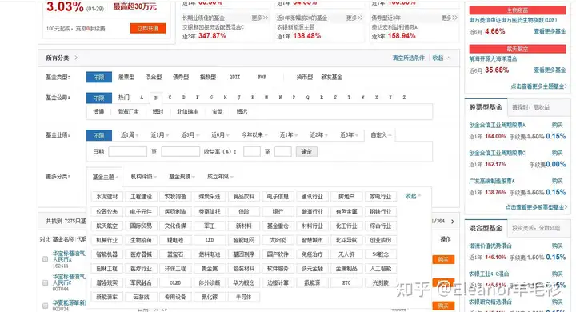This screenshot has width=576, height=312.
Task: Switch to the 股票型基金 sidebar tab
Action: click(486, 107)
